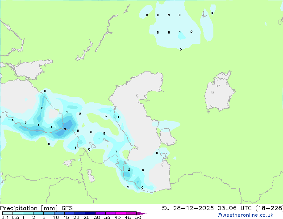Click the '30' legend scale label
This screenshot has height=219, width=283.
(97, 217)
